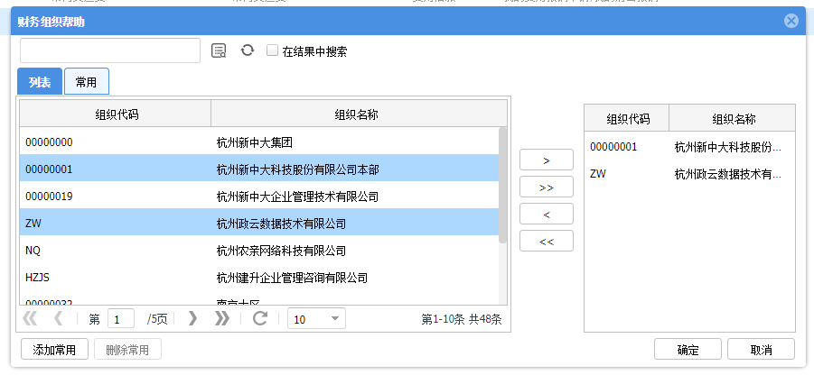Go to the last page icon

(x=221, y=318)
